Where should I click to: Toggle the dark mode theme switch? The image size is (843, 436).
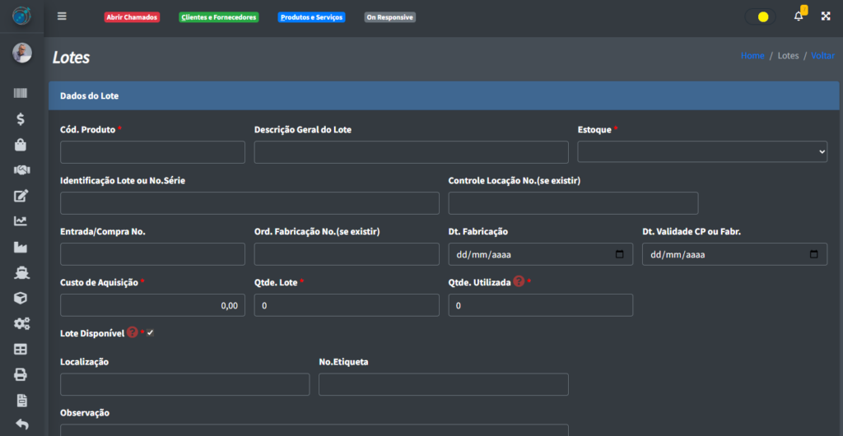759,16
